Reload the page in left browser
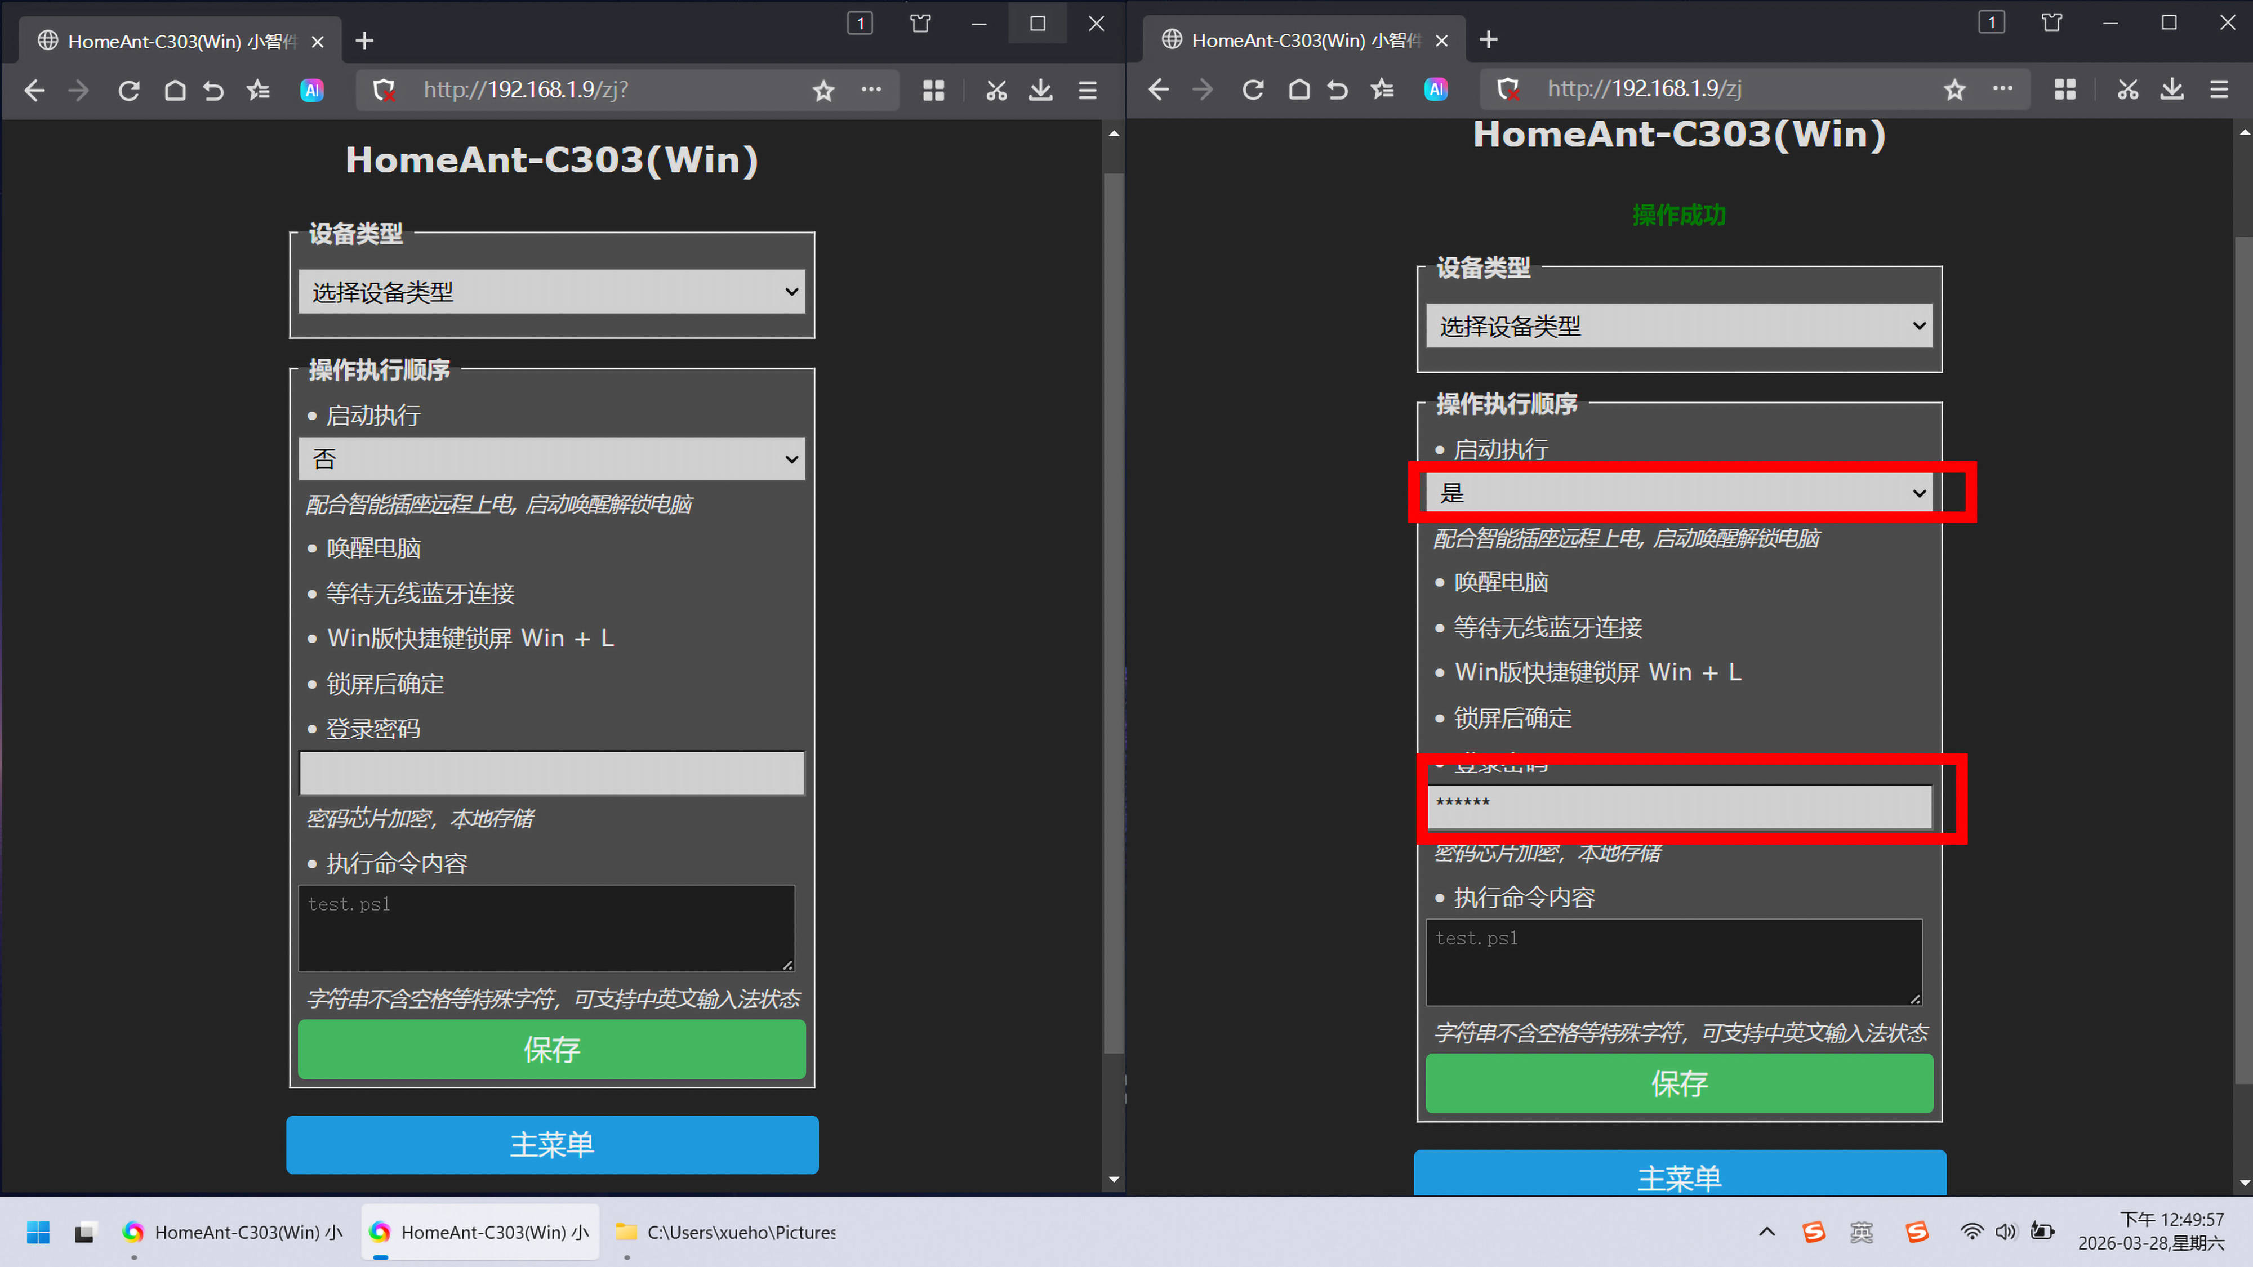Image resolution: width=2253 pixels, height=1267 pixels. [x=128, y=90]
